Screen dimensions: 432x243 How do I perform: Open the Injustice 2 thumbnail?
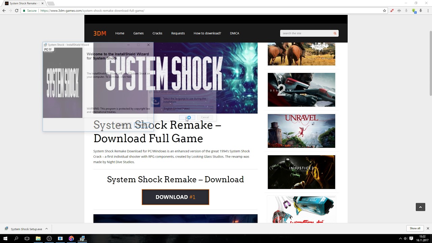[301, 172]
